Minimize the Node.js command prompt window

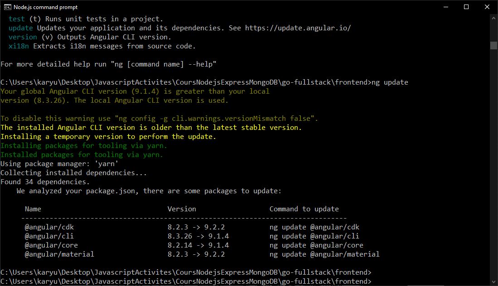point(445,7)
